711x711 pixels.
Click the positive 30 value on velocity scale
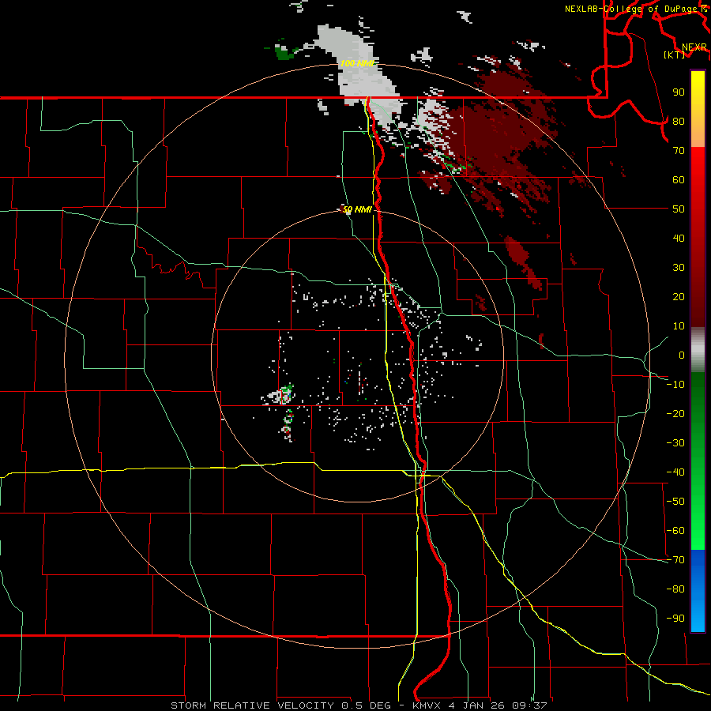(x=679, y=268)
